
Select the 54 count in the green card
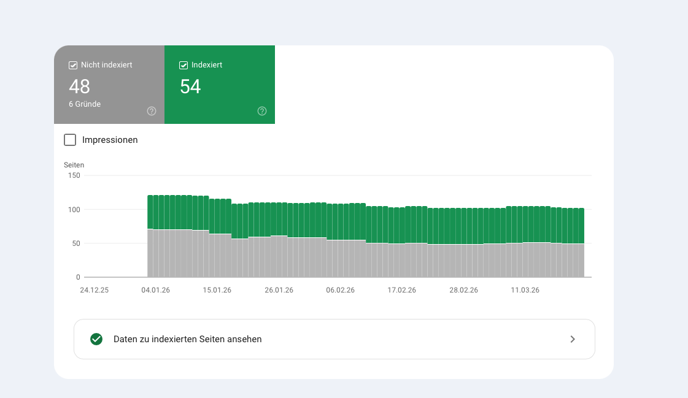(190, 86)
